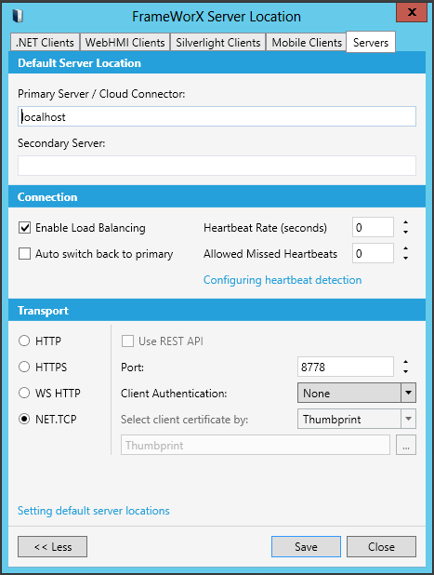Increment Allowed Missed Heartbeats using up arrow
This screenshot has height=575, width=434.
tap(405, 248)
